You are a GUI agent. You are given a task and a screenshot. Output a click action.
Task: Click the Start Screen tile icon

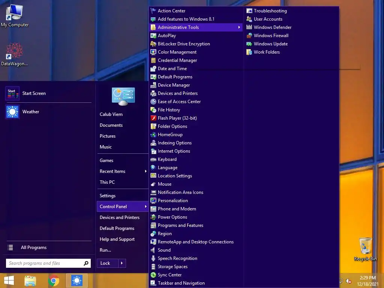tap(12, 93)
